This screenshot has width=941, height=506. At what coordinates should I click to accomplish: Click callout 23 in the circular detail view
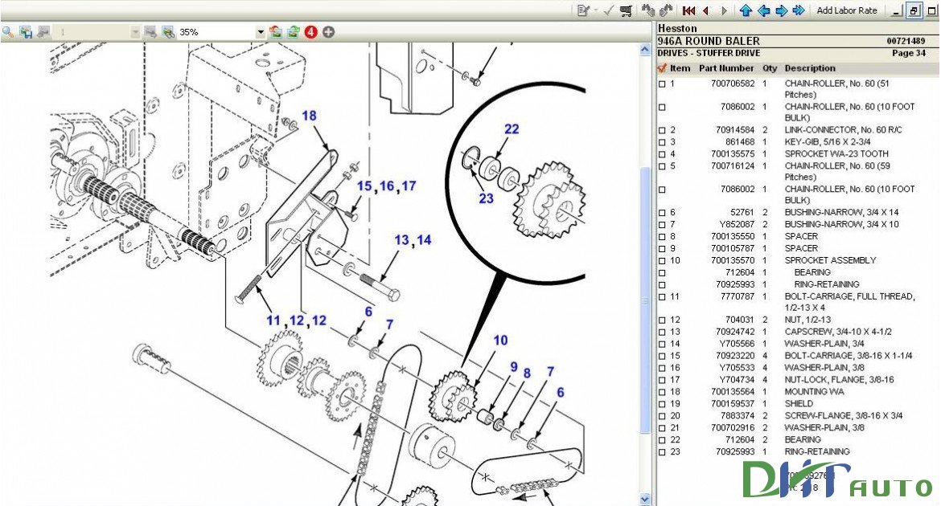click(x=486, y=198)
